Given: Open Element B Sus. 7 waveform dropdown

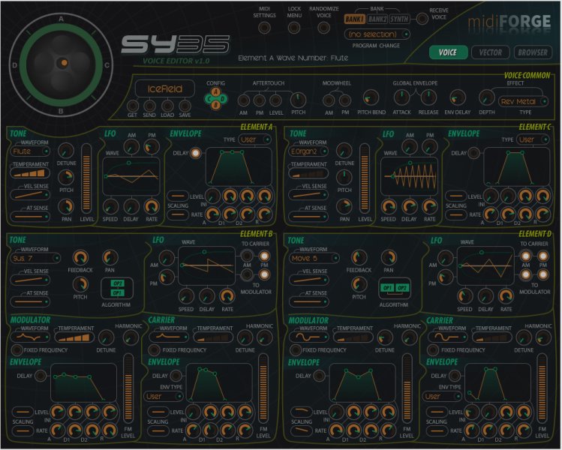Looking at the screenshot, I should tap(35, 258).
